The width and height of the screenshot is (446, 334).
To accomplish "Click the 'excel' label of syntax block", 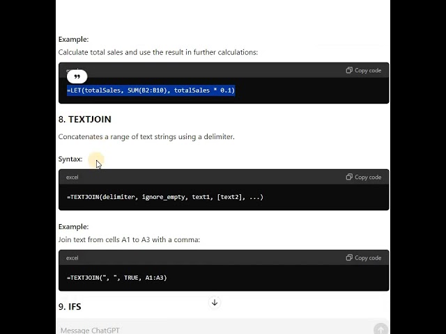I will (72, 177).
